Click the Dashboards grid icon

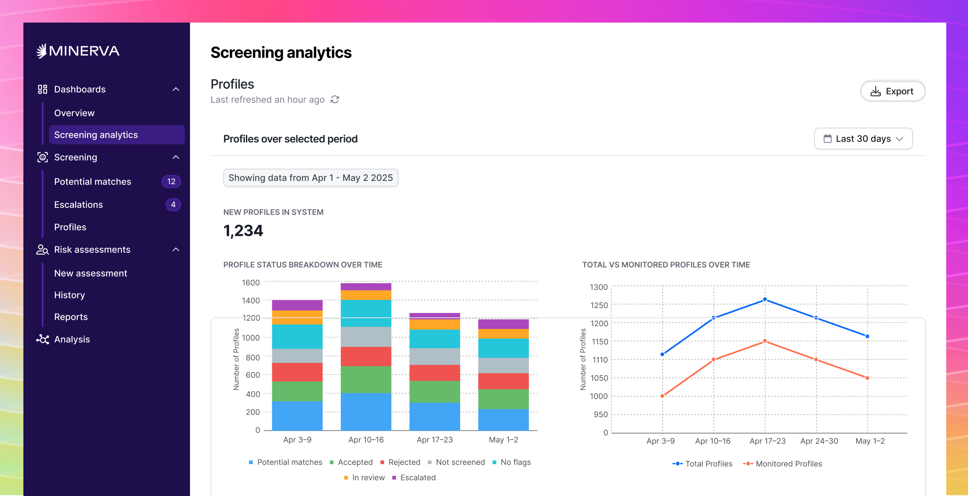point(42,89)
